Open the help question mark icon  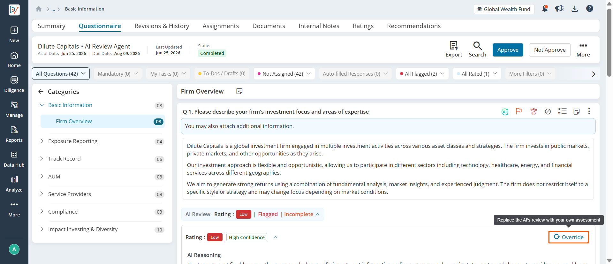[x=590, y=9]
